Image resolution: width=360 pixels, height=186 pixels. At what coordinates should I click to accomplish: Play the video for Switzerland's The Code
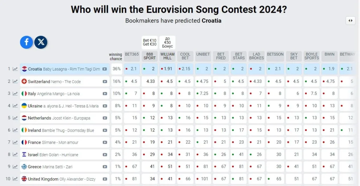105,81
